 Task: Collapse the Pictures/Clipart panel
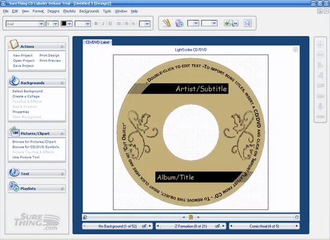(x=62, y=134)
